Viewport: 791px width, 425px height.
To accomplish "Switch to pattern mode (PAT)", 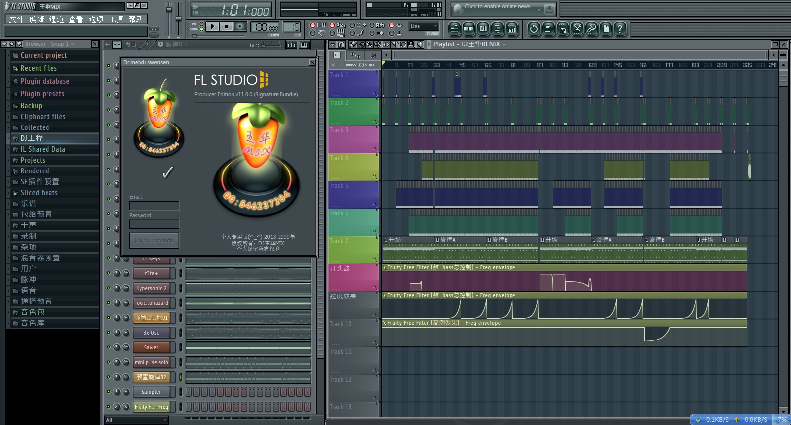I will tap(201, 24).
